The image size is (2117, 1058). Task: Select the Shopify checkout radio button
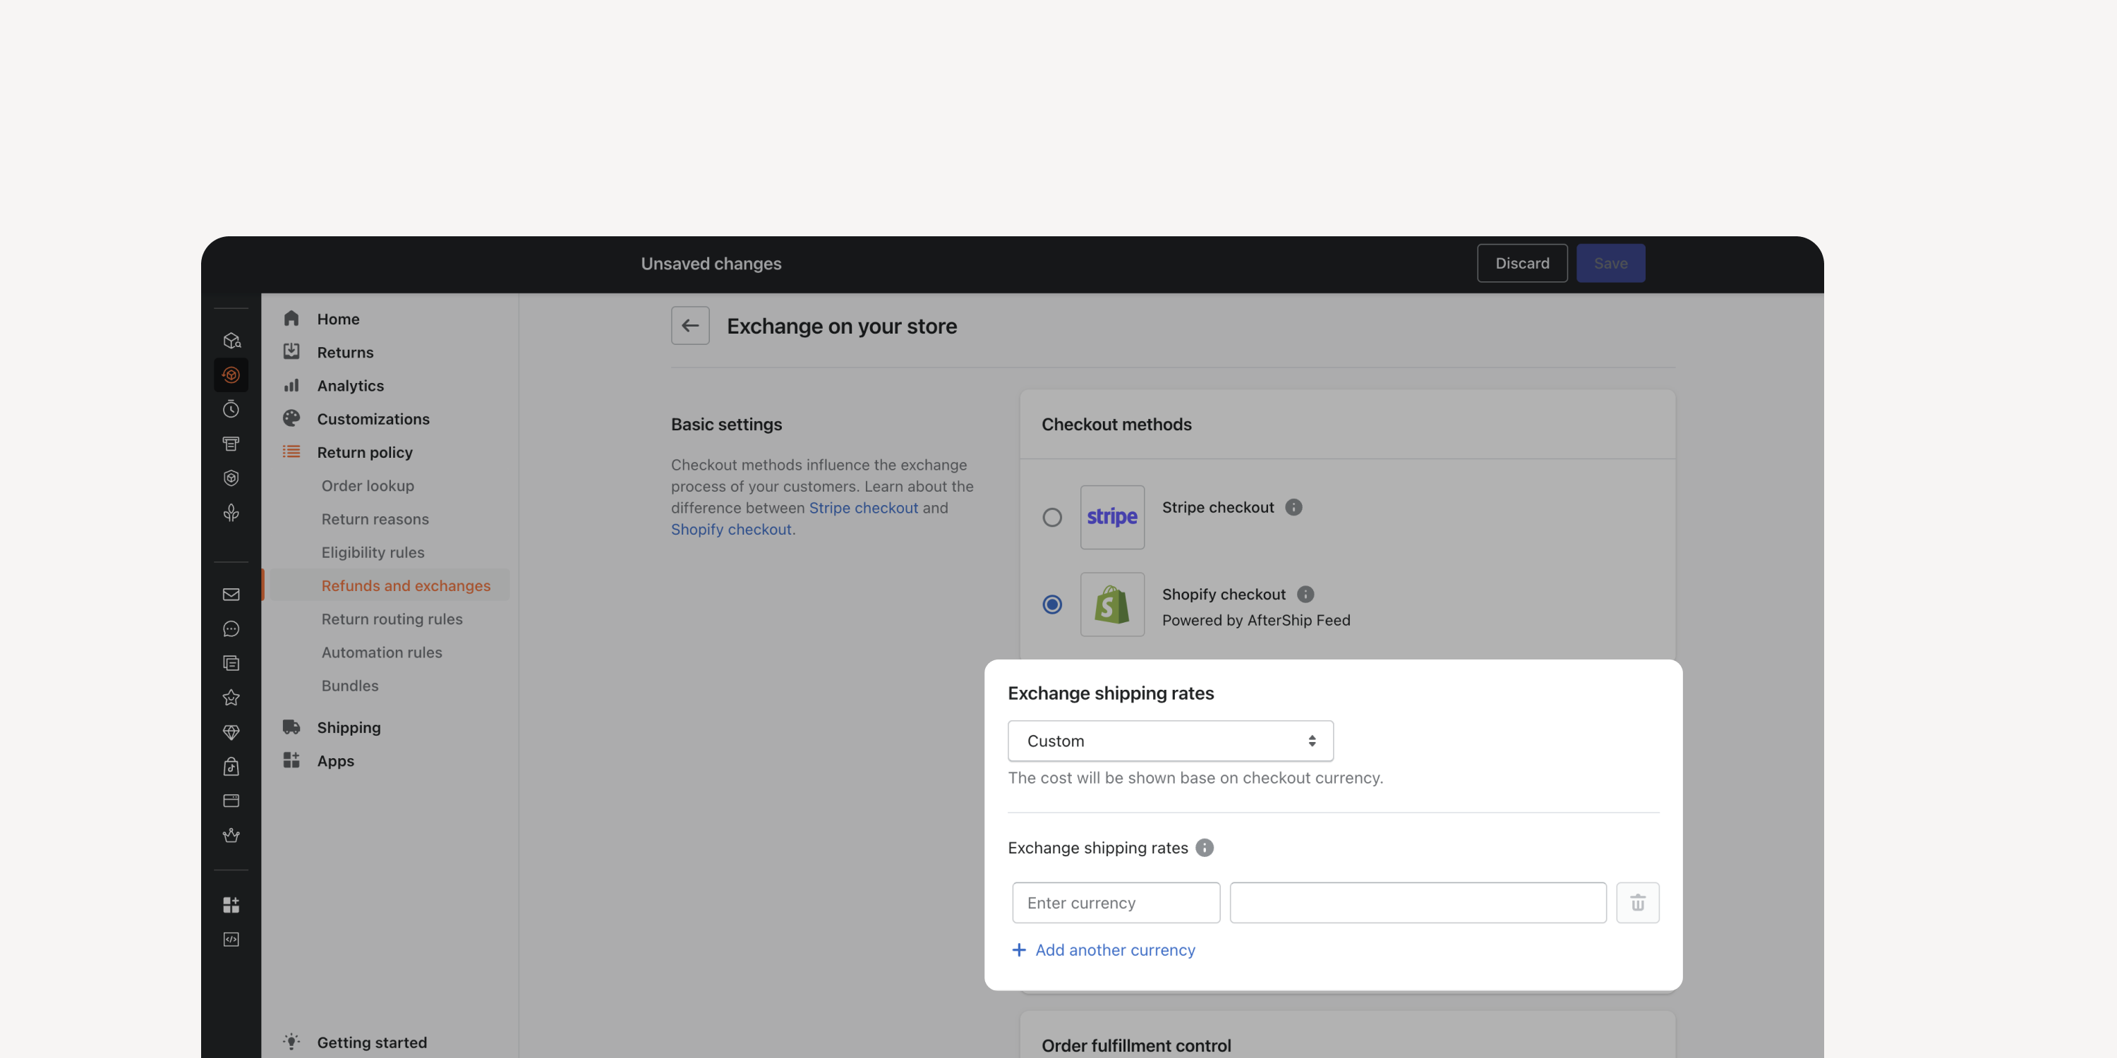click(1052, 604)
